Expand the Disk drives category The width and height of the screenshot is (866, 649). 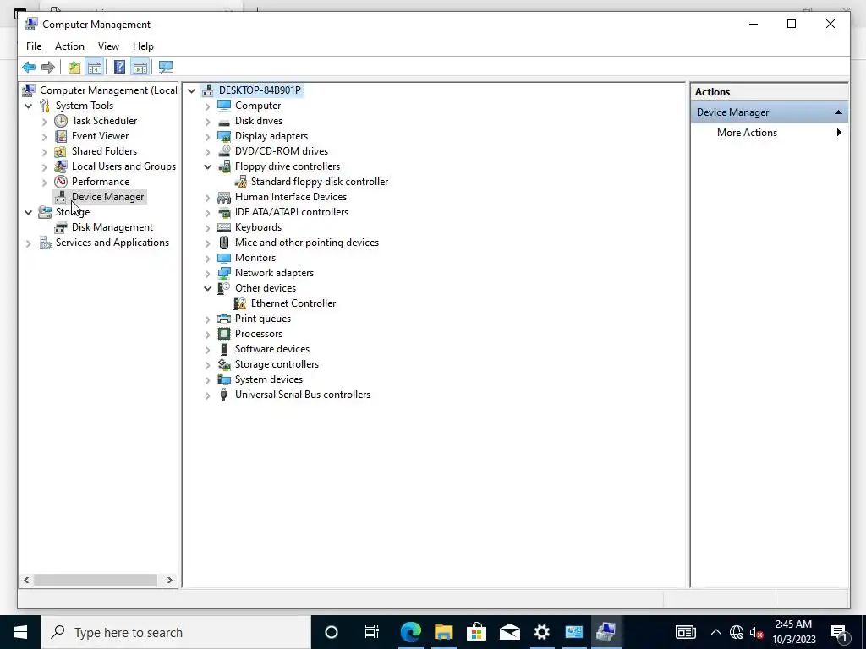208,122
